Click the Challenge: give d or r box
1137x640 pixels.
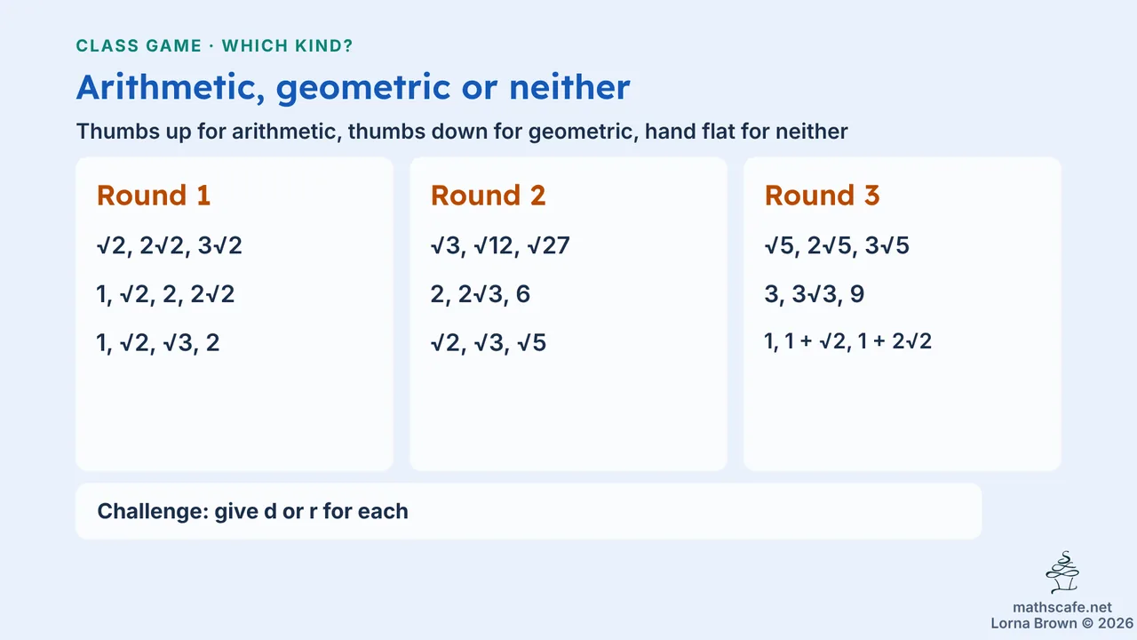tap(529, 511)
